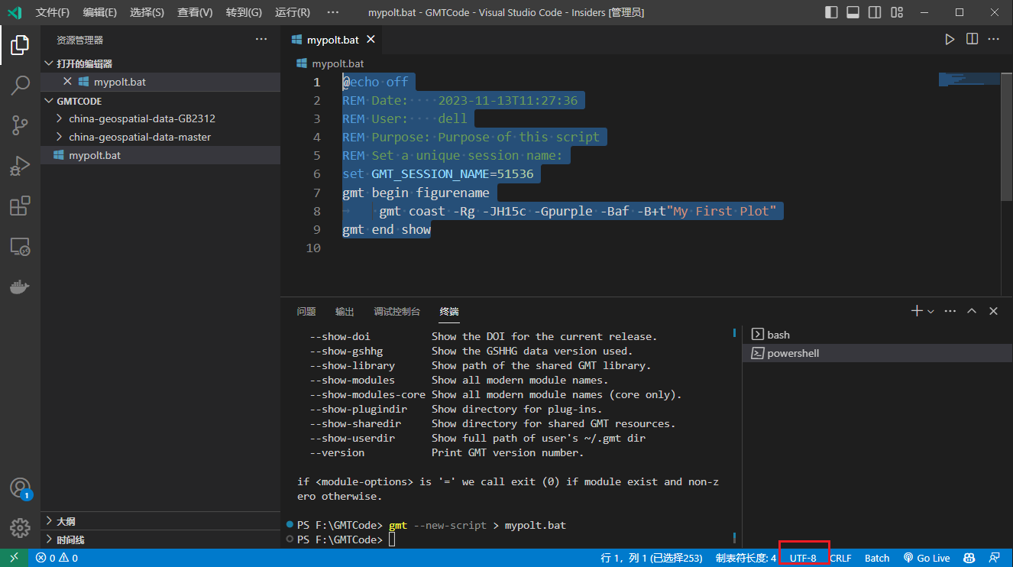This screenshot has width=1013, height=567.
Task: Open the Go menu
Action: (244, 12)
